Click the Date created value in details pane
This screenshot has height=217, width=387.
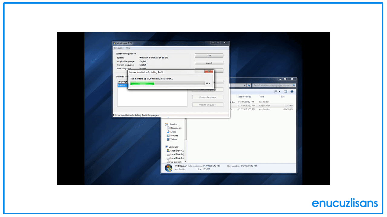(x=249, y=166)
